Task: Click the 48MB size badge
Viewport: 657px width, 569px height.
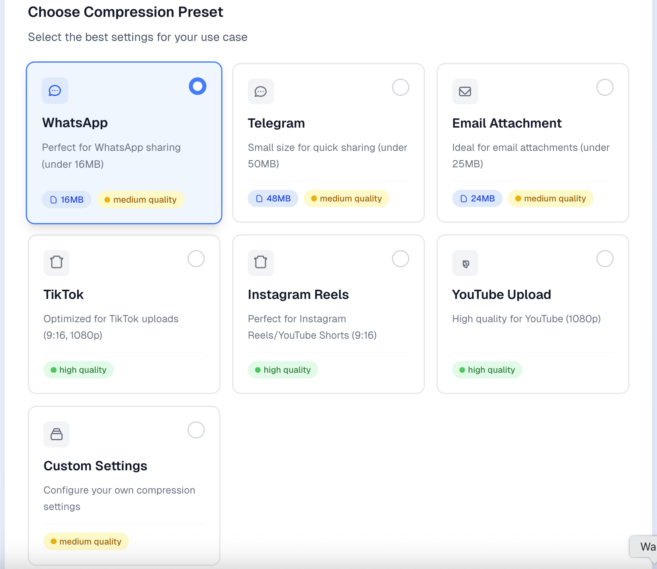Action: coord(273,199)
